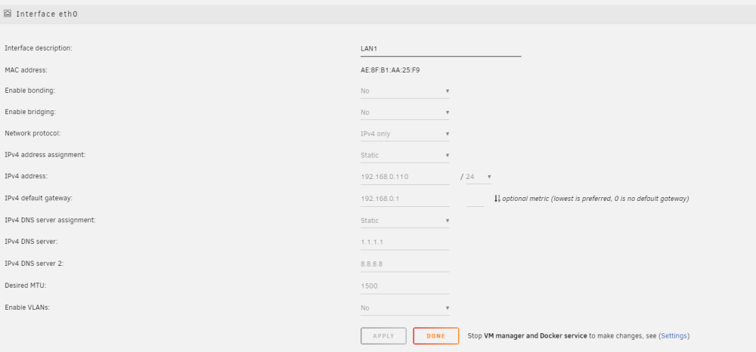Open the /24 subnet mask dropdown
Viewport: 756px width, 352px height.
[x=479, y=177]
